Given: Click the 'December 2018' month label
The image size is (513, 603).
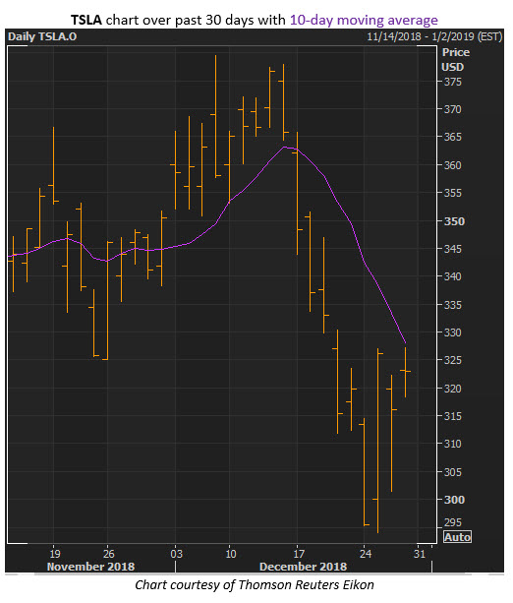Looking at the screenshot, I should point(304,567).
